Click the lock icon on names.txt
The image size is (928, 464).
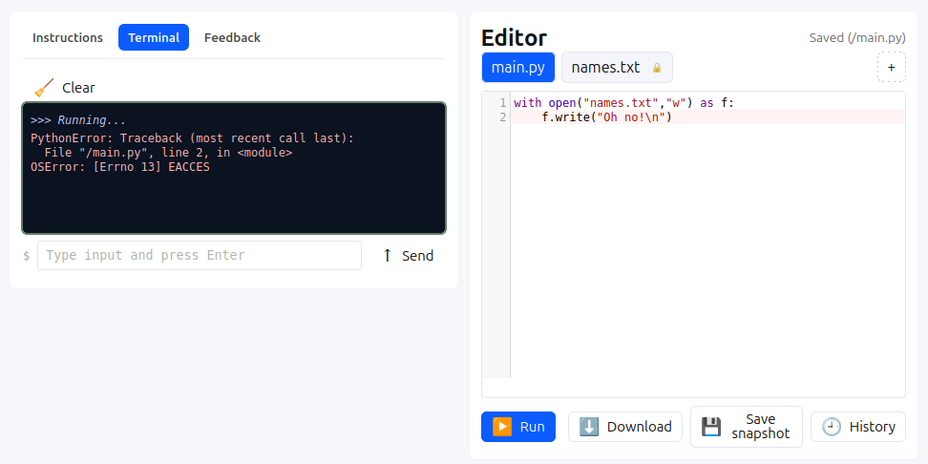(656, 68)
